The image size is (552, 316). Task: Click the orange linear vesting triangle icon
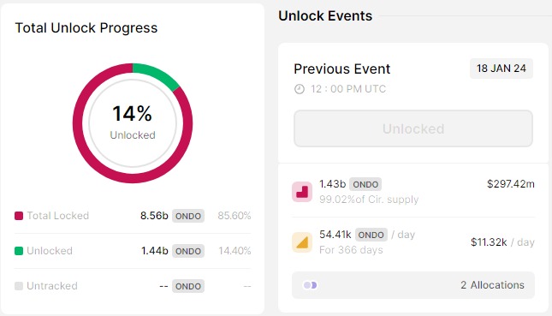[302, 242]
